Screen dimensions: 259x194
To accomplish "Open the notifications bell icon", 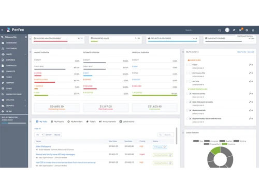I will [253, 30].
